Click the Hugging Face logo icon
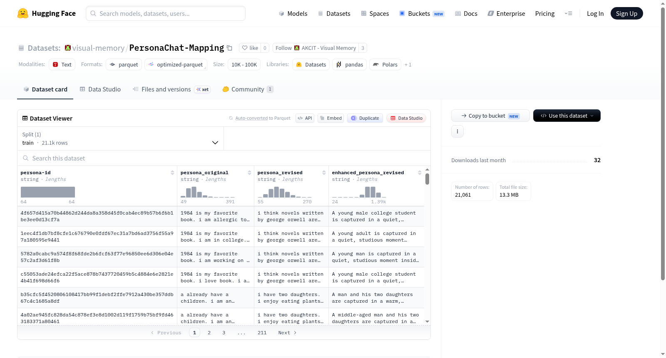This screenshot has width=666, height=358. click(23, 13)
